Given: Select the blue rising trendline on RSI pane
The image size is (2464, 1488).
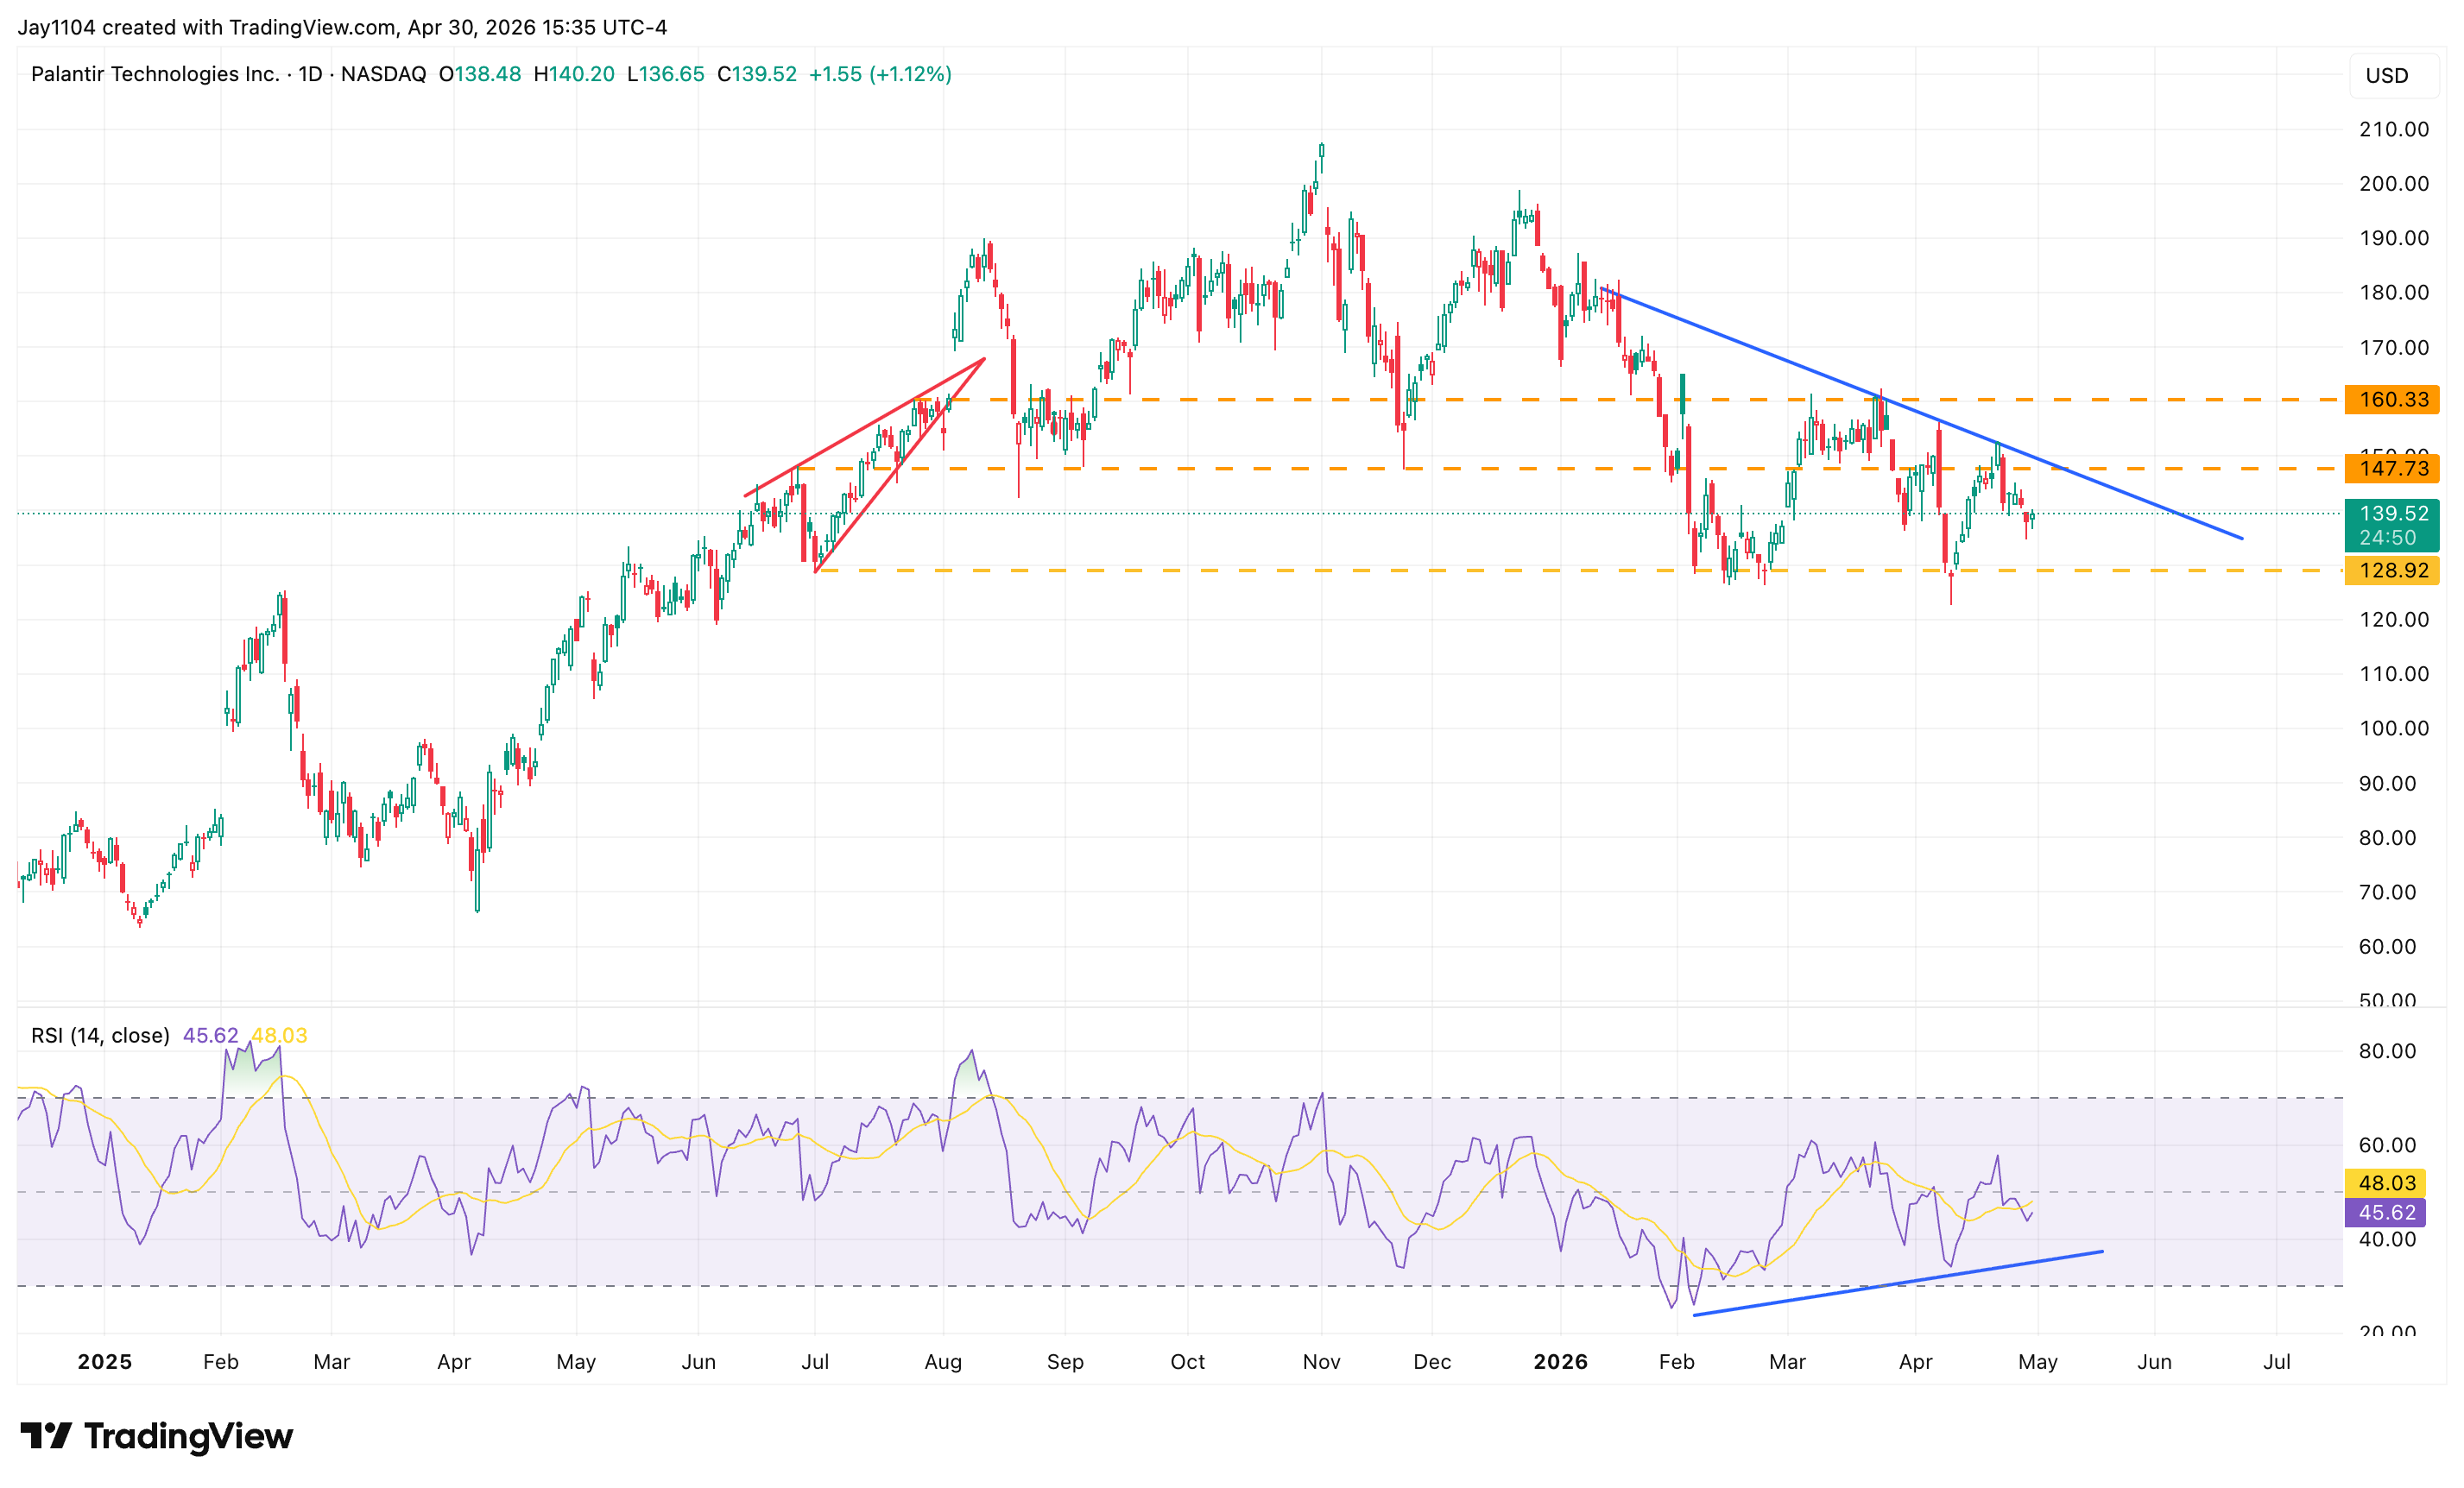Looking at the screenshot, I should (1898, 1283).
